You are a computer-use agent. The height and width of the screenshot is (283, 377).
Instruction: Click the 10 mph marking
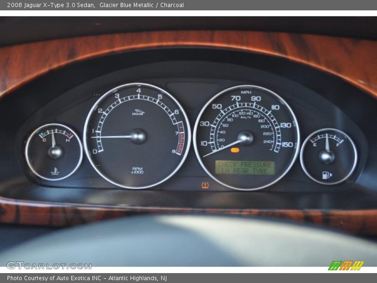coord(204,143)
